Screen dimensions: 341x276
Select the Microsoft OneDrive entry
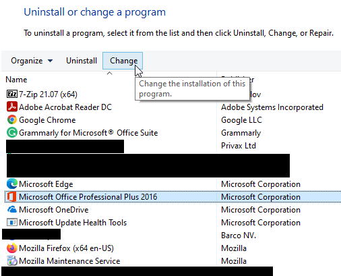53,210
